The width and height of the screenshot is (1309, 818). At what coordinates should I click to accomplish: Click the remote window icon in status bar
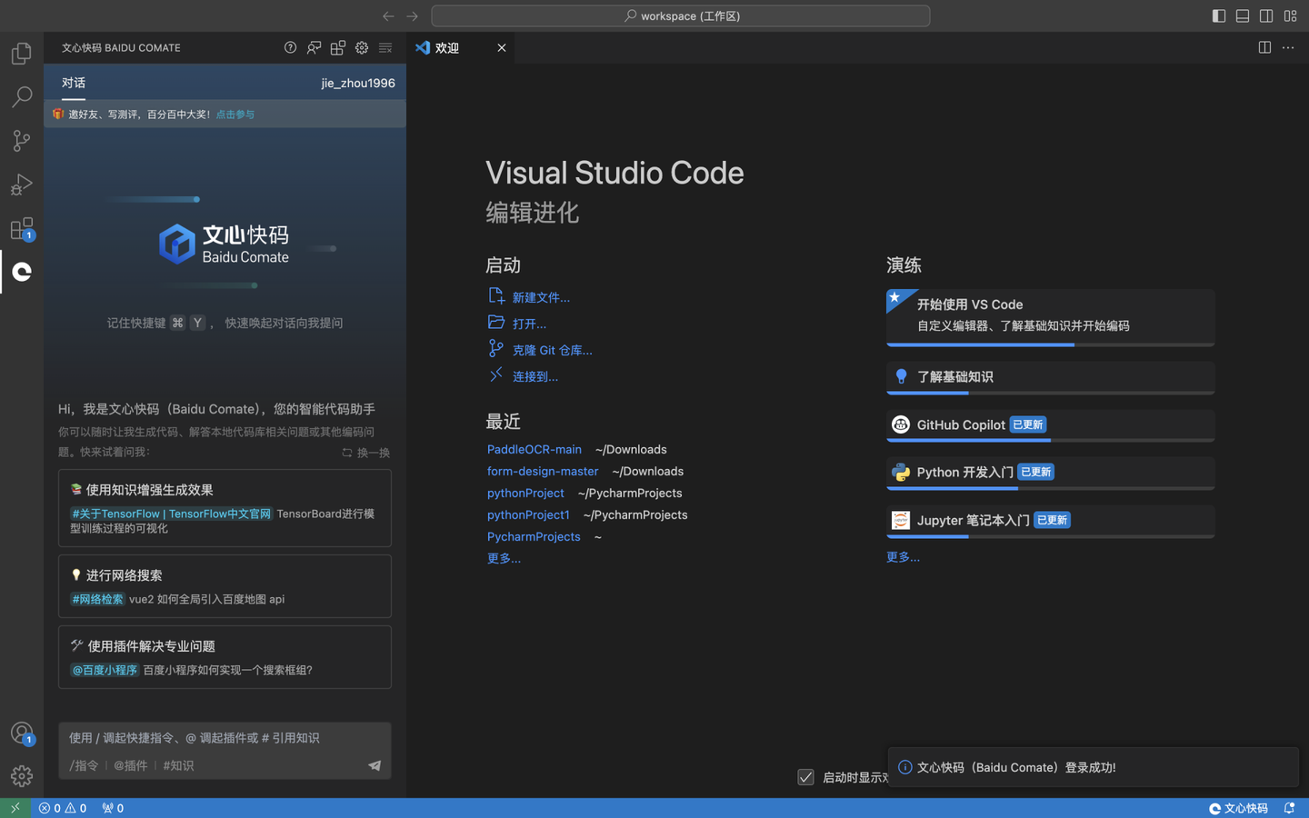coord(15,808)
